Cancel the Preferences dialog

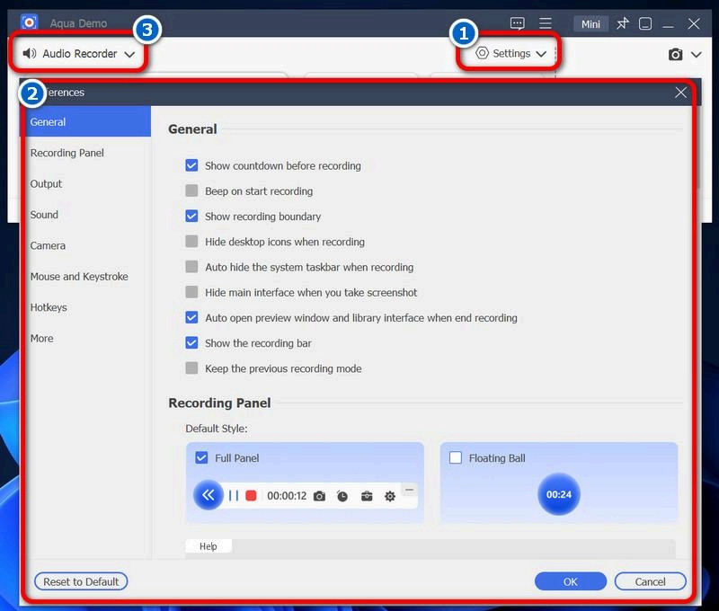(x=650, y=581)
